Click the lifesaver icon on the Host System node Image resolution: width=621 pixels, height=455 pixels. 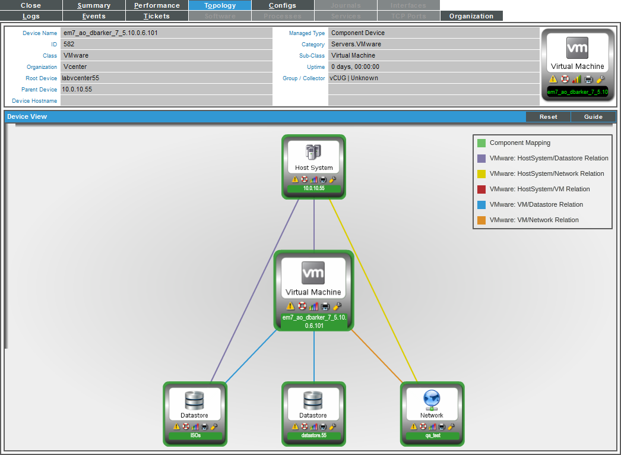pos(304,179)
